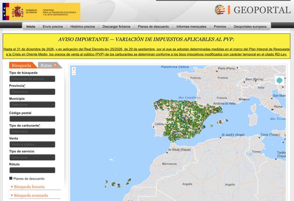This screenshot has height=201, width=294.
Task: Click the Canary Islands station markers cluster
Action: pos(118,183)
